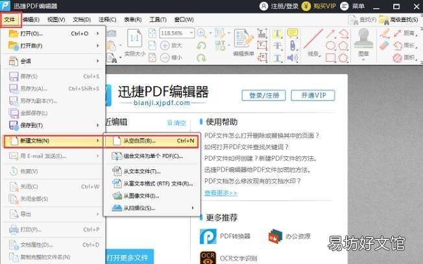Open the 编辑(E) menu
The height and width of the screenshot is (264, 423).
(x=31, y=19)
